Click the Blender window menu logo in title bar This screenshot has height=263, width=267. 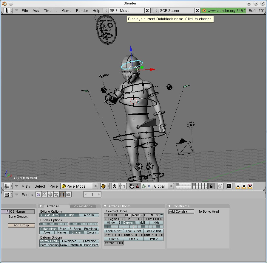[x=4, y=3]
